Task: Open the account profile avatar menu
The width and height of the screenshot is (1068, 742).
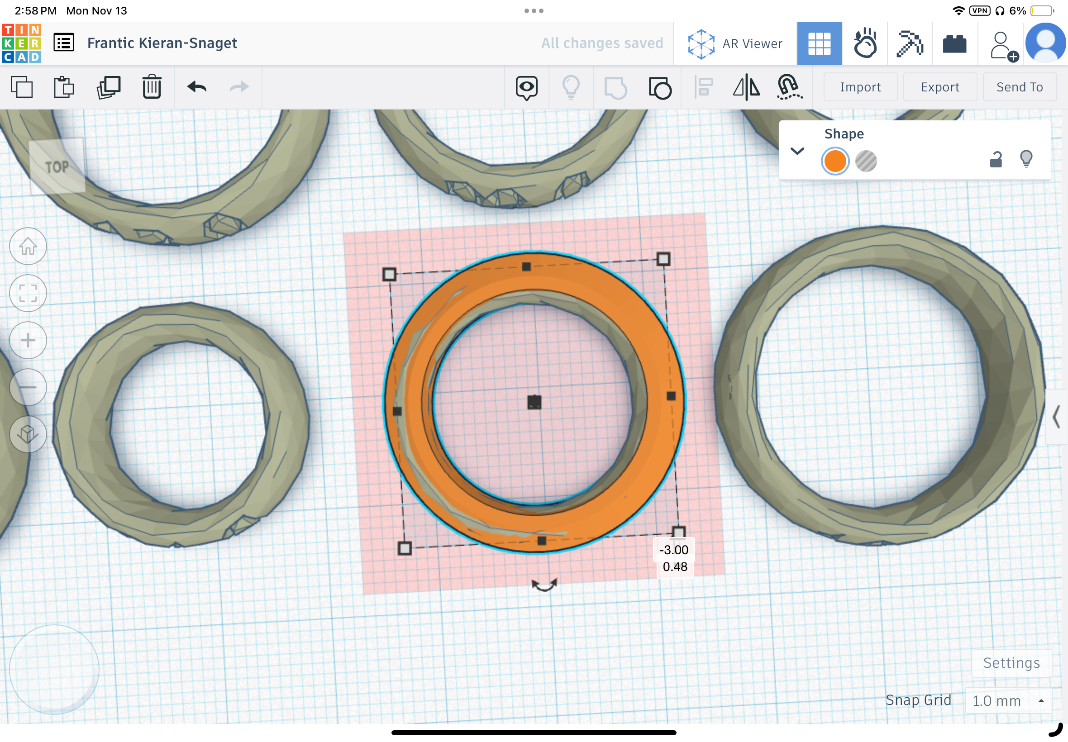Action: coord(1046,43)
